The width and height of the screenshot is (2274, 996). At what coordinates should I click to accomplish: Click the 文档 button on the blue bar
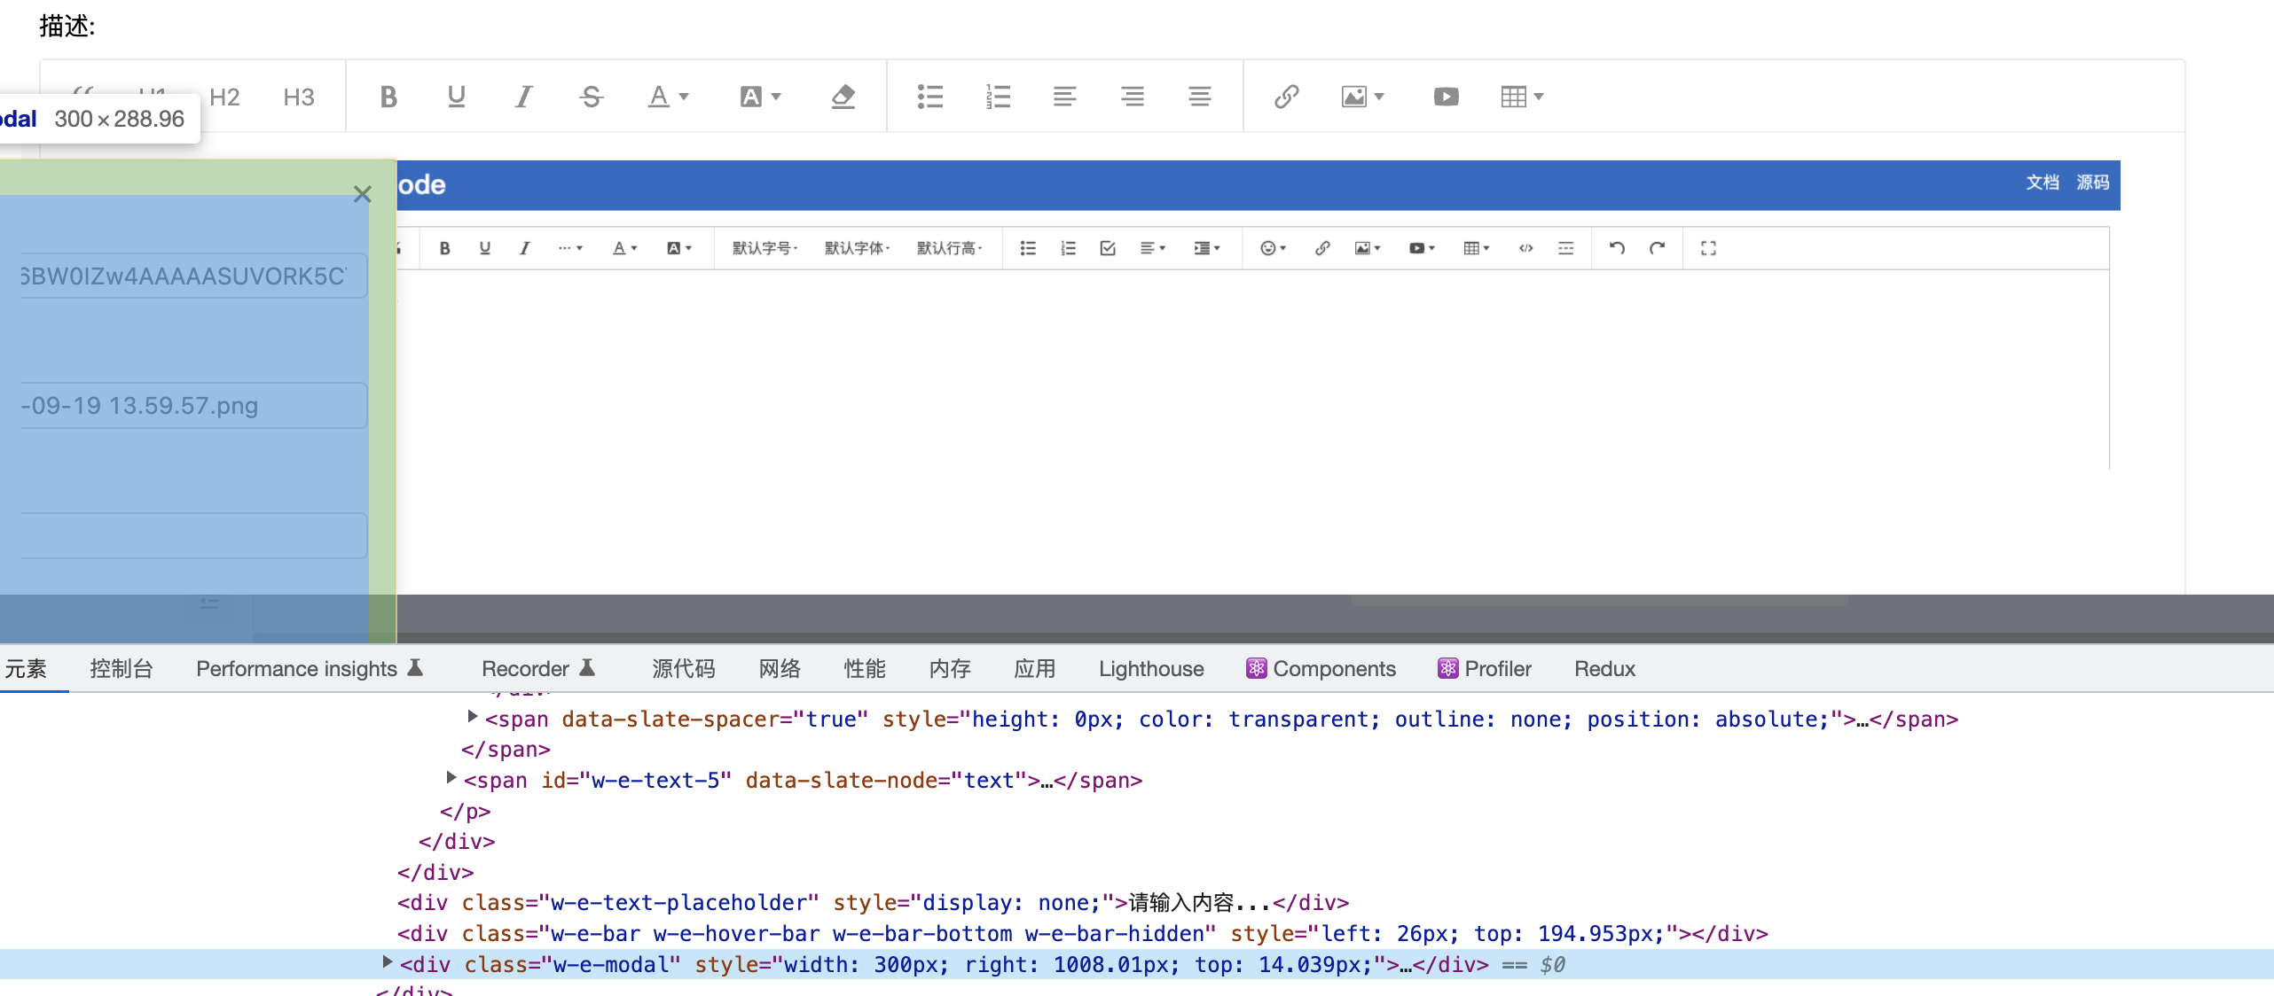click(2043, 183)
